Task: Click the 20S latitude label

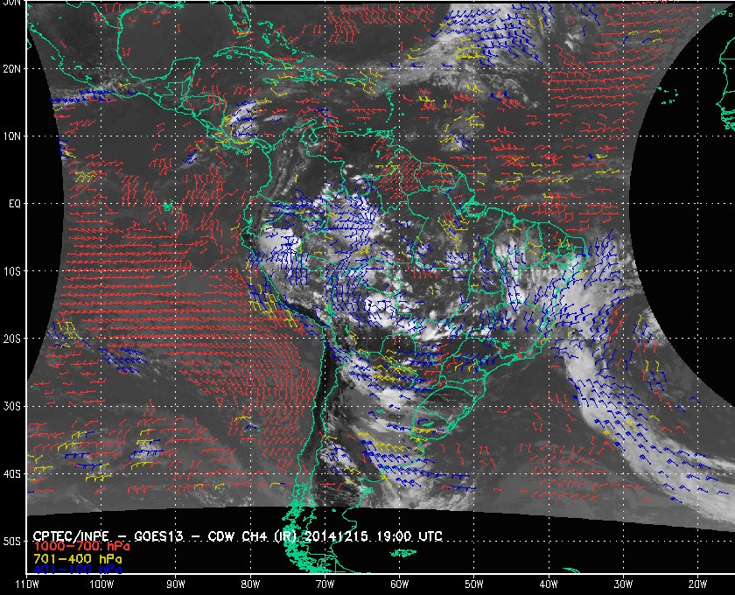Action: (11, 339)
